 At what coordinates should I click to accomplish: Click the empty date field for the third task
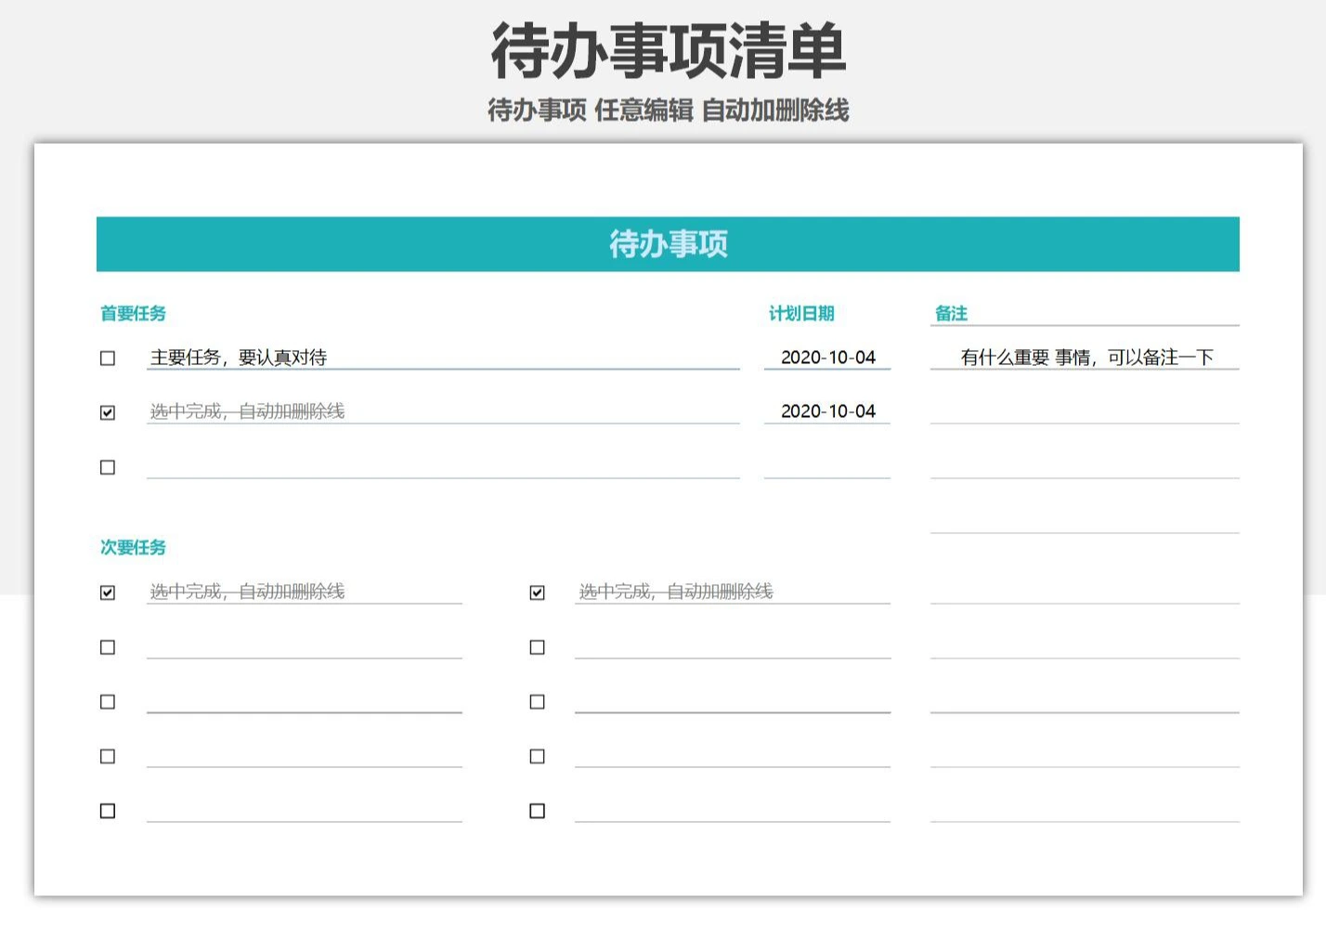click(x=825, y=467)
